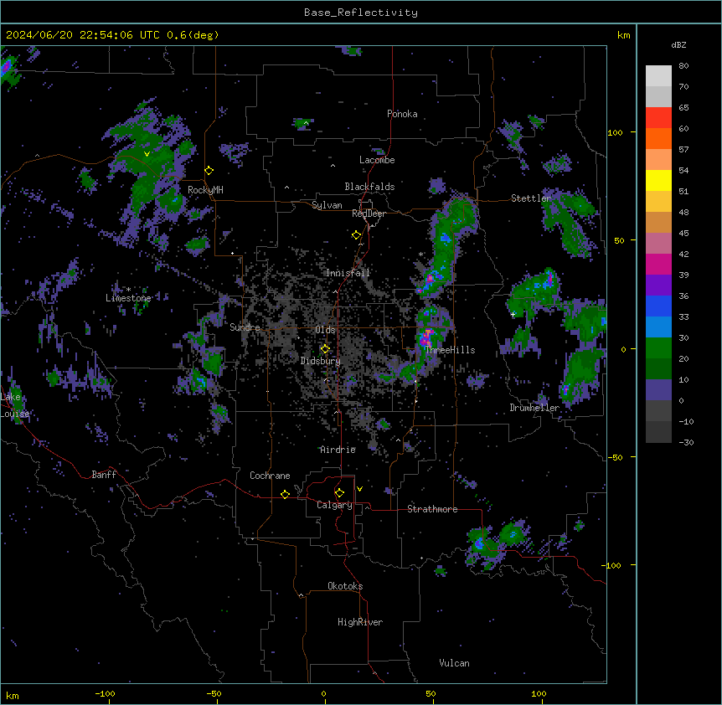Image resolution: width=722 pixels, height=705 pixels.
Task: Select the light blue 30-33 dBZ swatch
Action: point(658,327)
